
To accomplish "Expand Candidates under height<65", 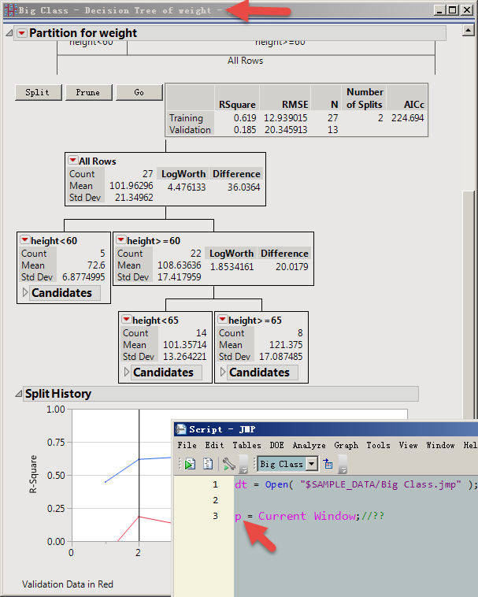I will click(x=127, y=372).
